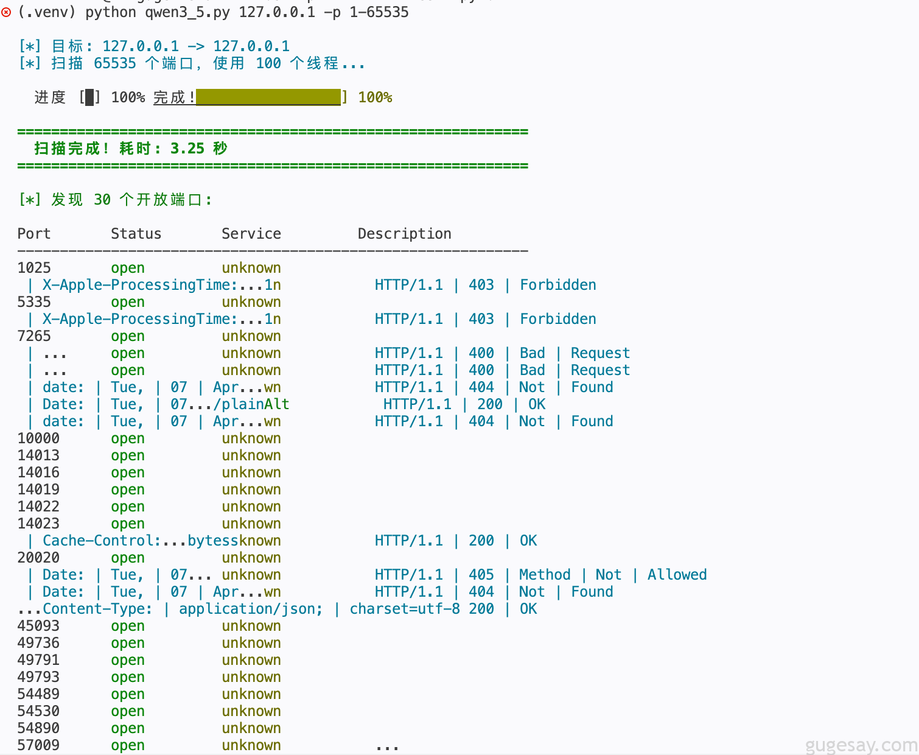Screen dimensions: 919x755
Task: Select port number 1025
Action: [x=34, y=268]
